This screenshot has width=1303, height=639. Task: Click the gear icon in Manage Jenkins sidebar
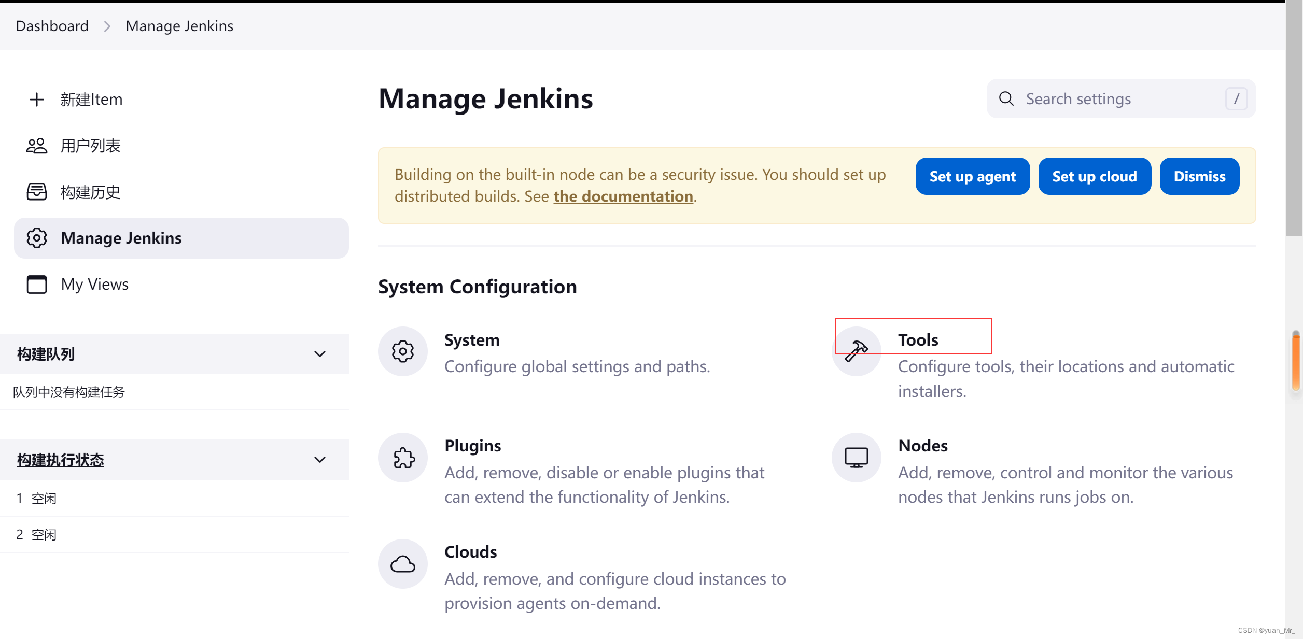point(36,238)
